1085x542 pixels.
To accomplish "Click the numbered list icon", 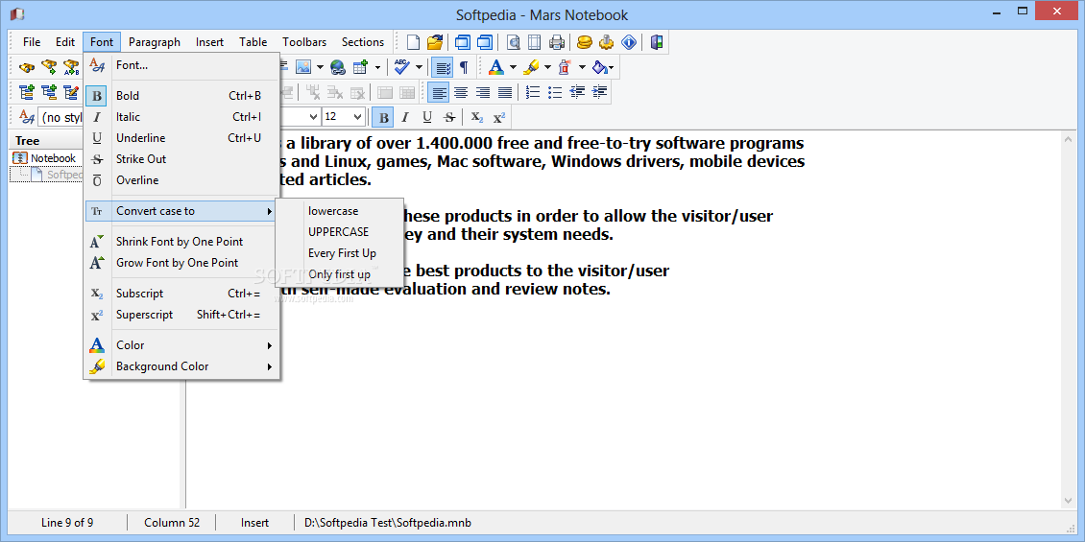I will click(533, 92).
